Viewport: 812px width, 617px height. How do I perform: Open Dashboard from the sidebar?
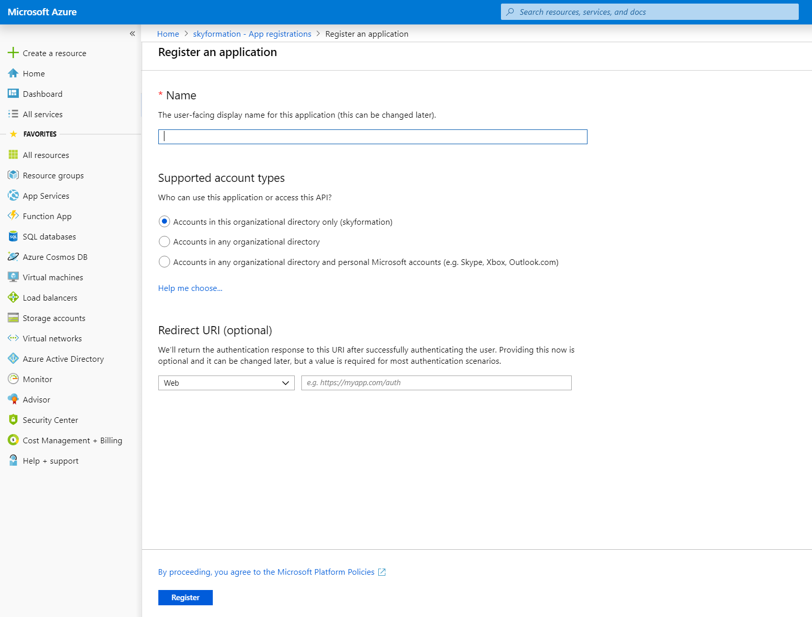(x=43, y=94)
